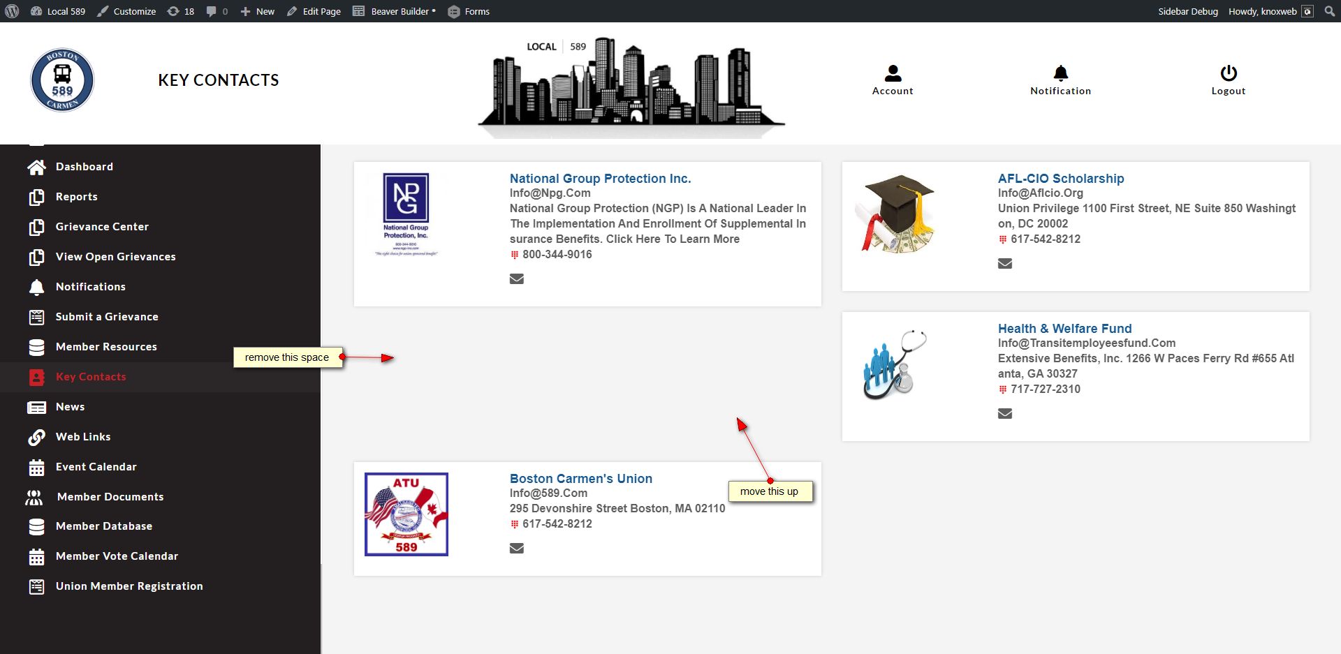Click envelope icon on Boston Carmen's Union card
The height and width of the screenshot is (654, 1341).
coord(517,549)
